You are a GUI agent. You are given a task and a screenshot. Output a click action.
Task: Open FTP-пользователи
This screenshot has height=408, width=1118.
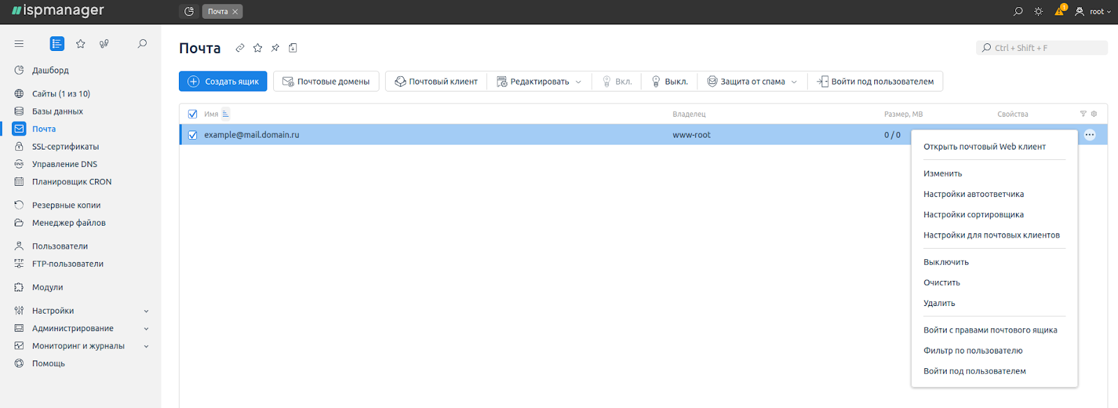pyautogui.click(x=68, y=263)
